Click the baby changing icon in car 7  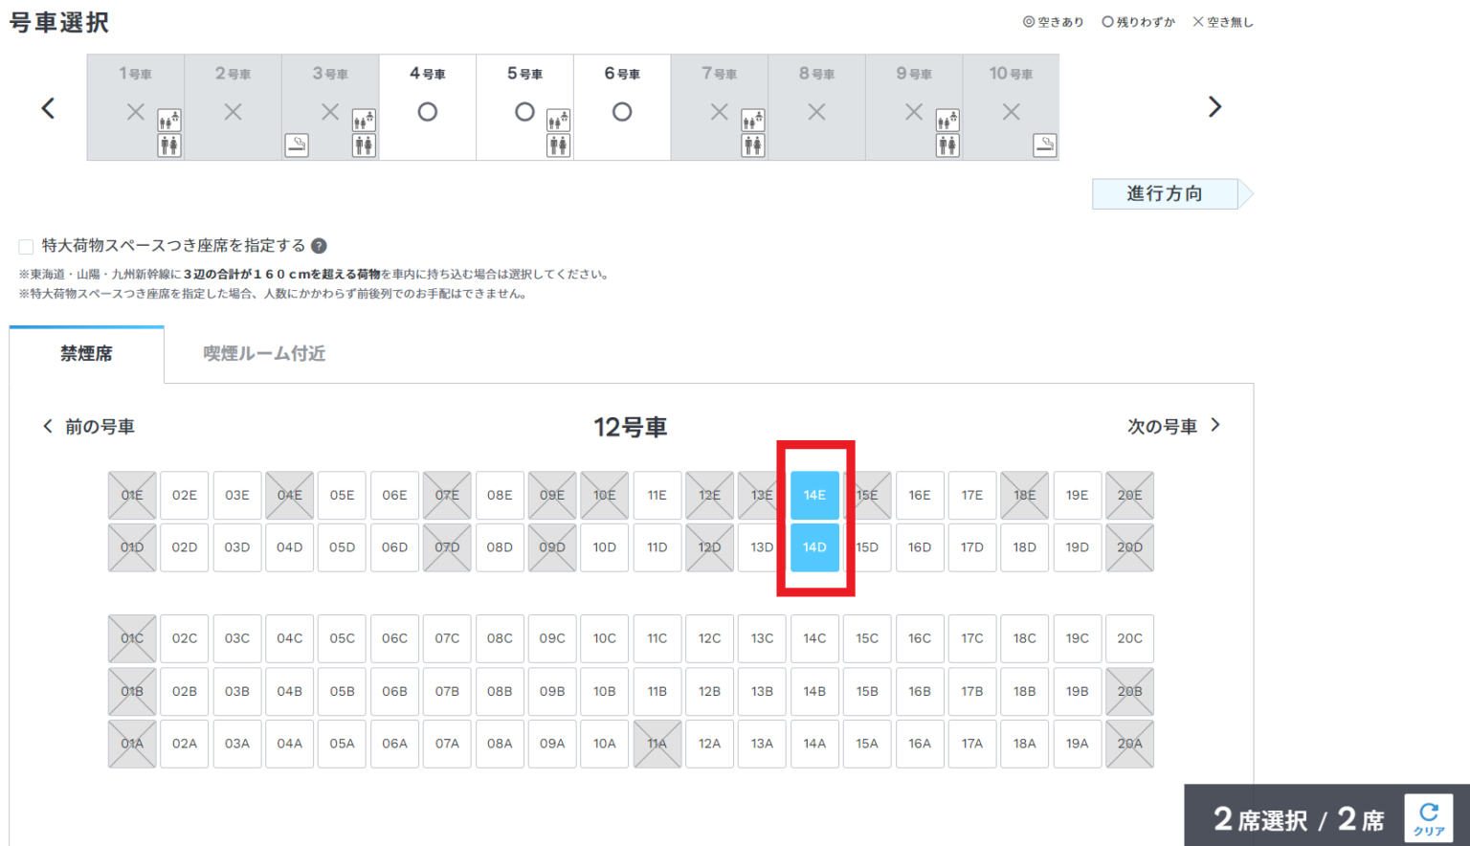coord(753,121)
